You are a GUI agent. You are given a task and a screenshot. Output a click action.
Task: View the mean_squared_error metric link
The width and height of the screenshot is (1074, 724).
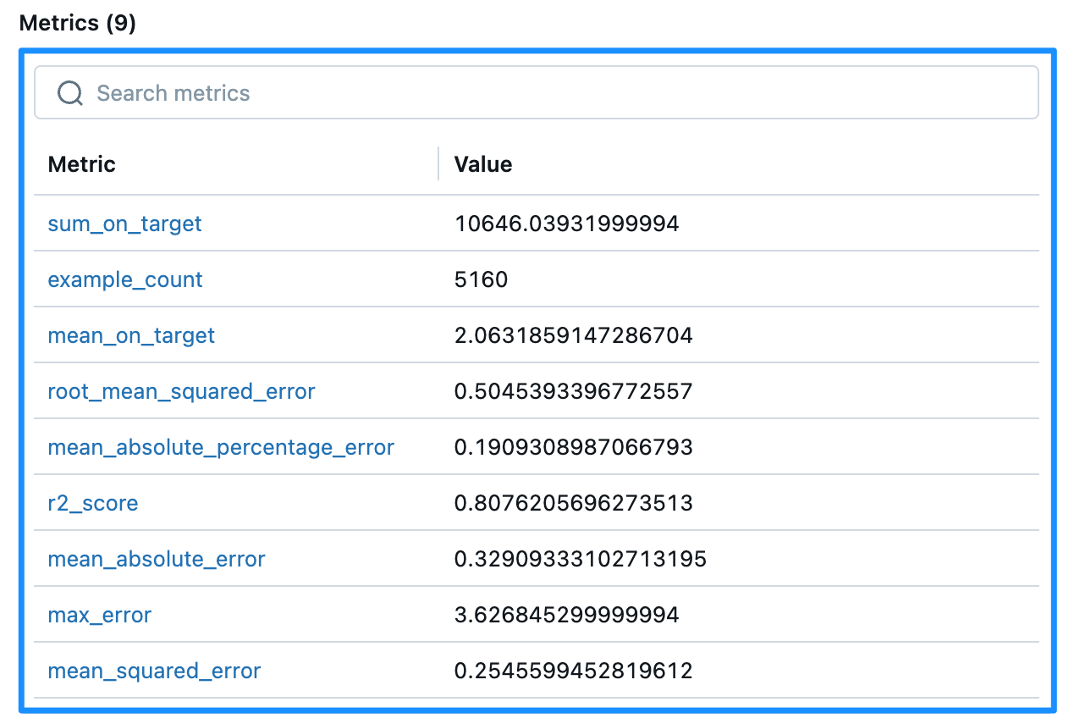(x=154, y=671)
